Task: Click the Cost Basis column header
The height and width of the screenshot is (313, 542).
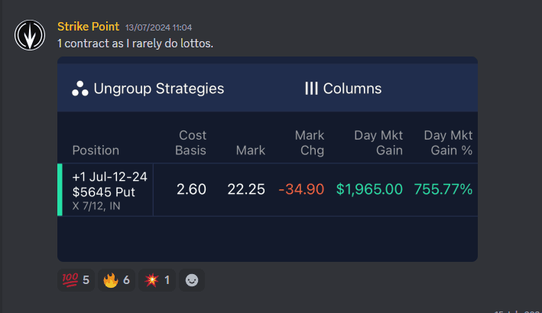Action: tap(190, 143)
